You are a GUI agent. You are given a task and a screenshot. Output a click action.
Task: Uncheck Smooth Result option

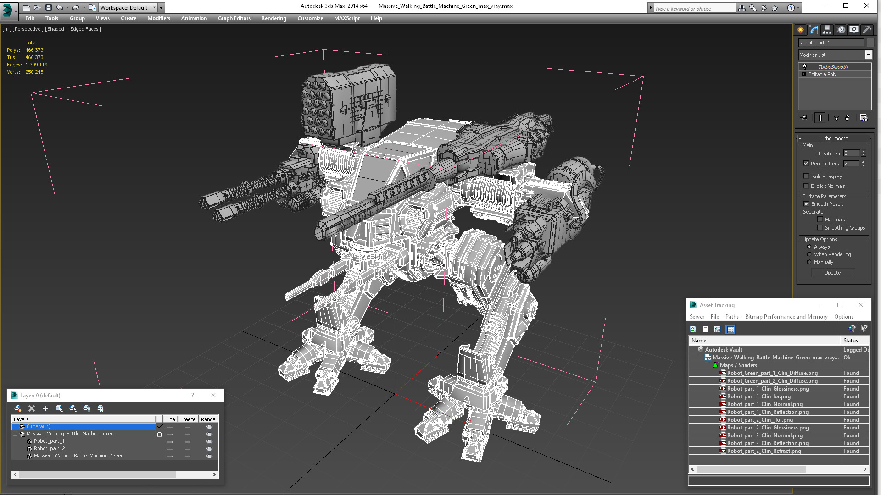click(806, 204)
